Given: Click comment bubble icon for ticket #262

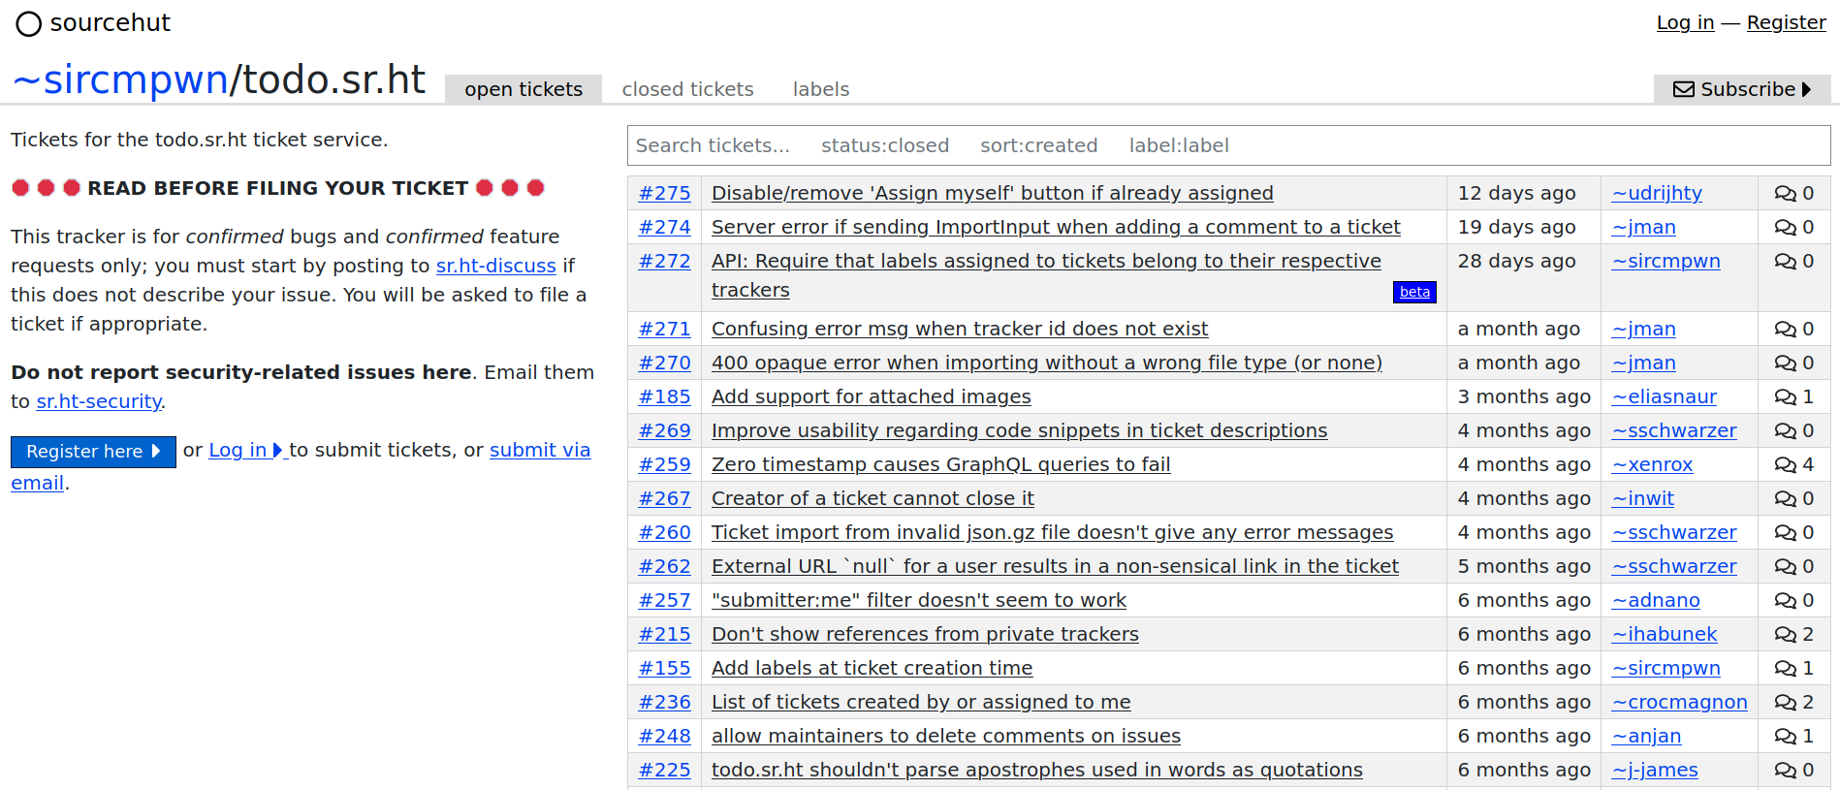Looking at the screenshot, I should 1785,567.
